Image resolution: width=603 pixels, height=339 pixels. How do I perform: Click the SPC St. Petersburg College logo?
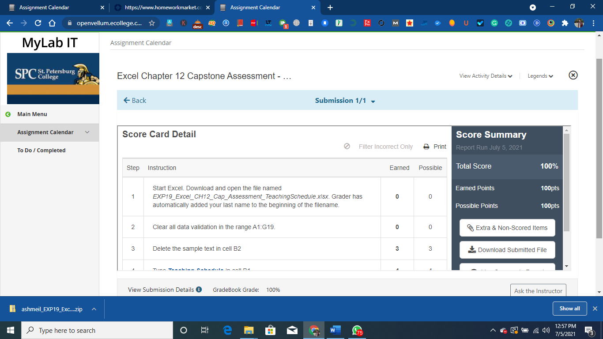coord(53,79)
